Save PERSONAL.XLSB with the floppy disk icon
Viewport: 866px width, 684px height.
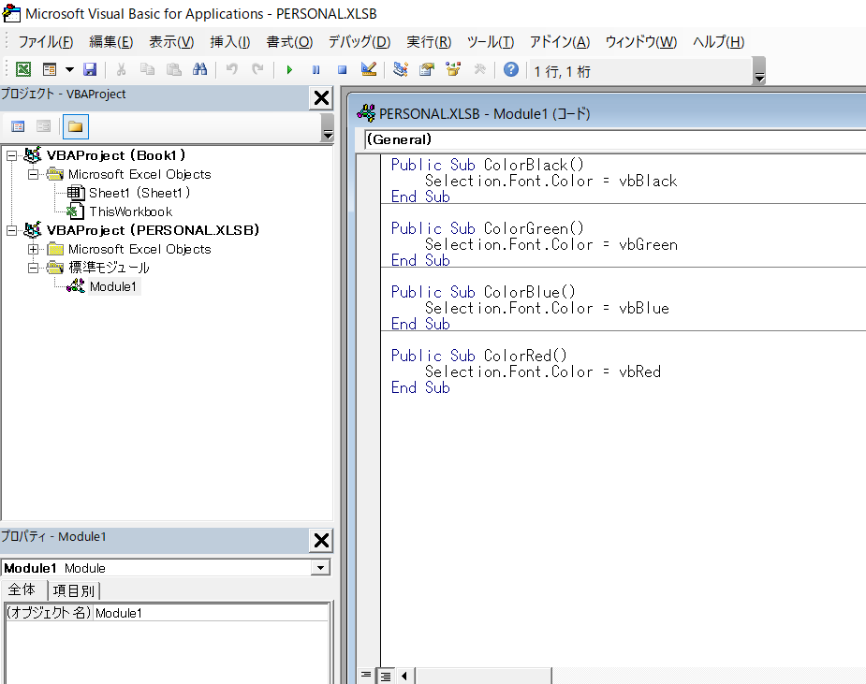point(90,70)
